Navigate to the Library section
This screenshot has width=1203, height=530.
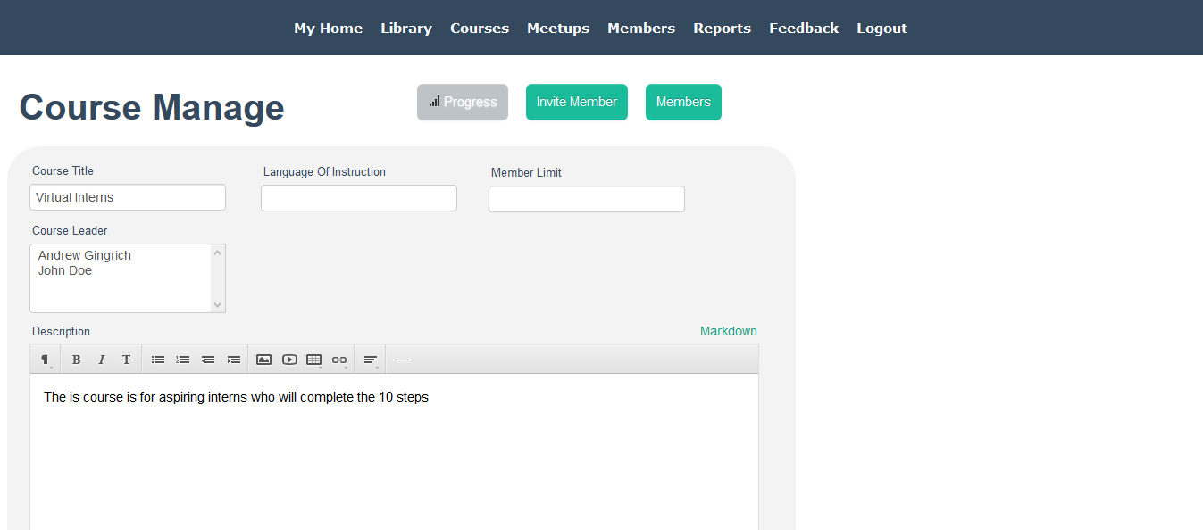point(406,28)
